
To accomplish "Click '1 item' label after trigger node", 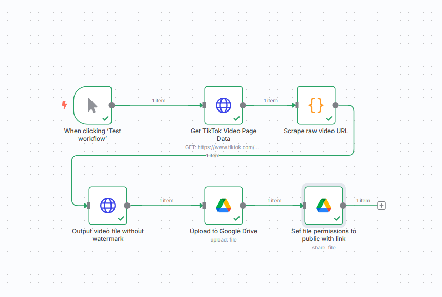I will coord(159,100).
